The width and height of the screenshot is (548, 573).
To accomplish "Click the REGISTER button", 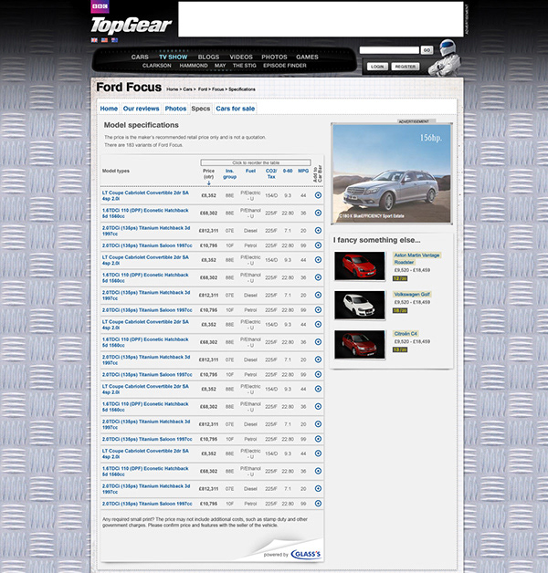I will tap(406, 67).
